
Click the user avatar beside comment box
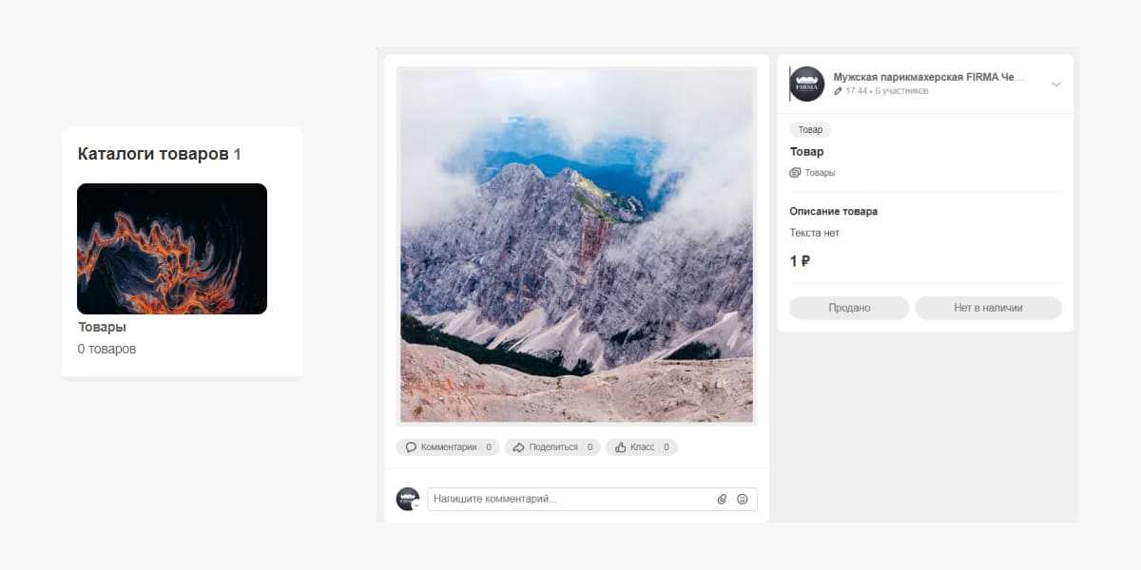click(408, 499)
